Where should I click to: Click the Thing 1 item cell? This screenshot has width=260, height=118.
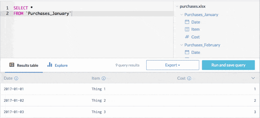click(99, 89)
